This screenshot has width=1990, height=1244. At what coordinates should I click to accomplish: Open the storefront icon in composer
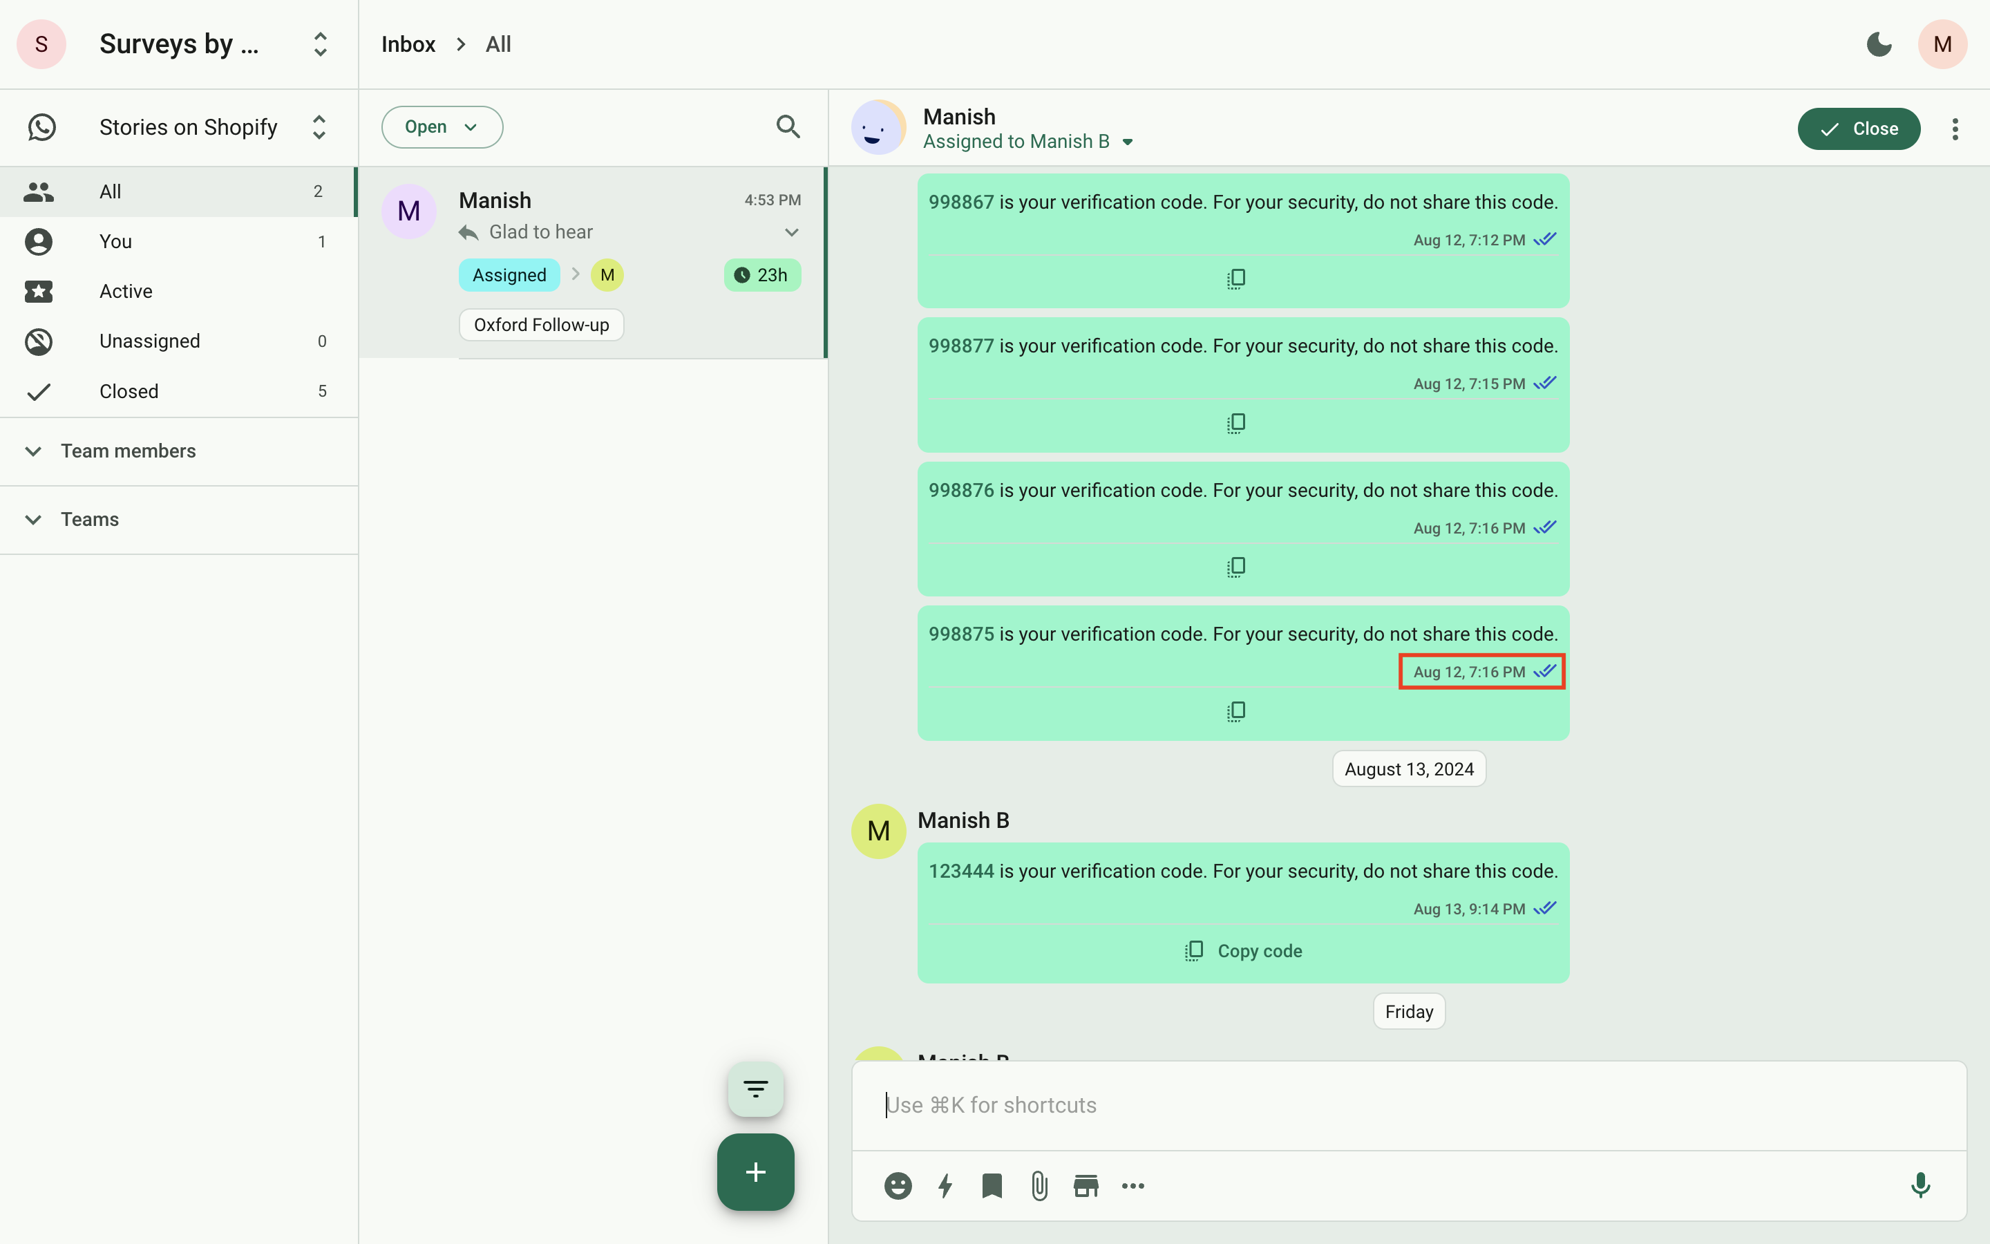[x=1086, y=1185]
